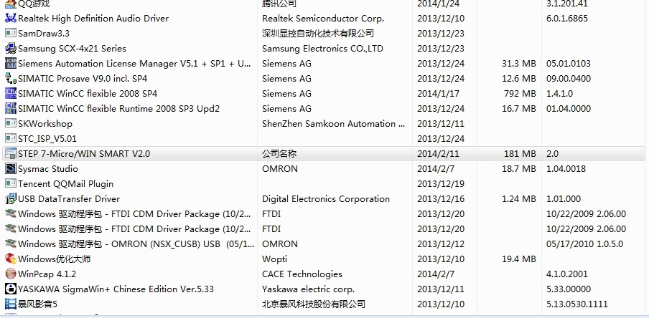Click the CACE Technologies publisher cell
649x318 pixels.
click(302, 274)
